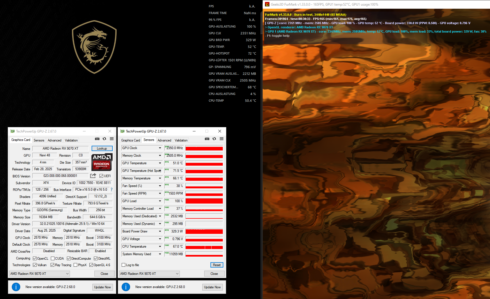This screenshot has width=490, height=299.
Task: Uncheck the Ray Tracing checkbox
Action: point(53,265)
